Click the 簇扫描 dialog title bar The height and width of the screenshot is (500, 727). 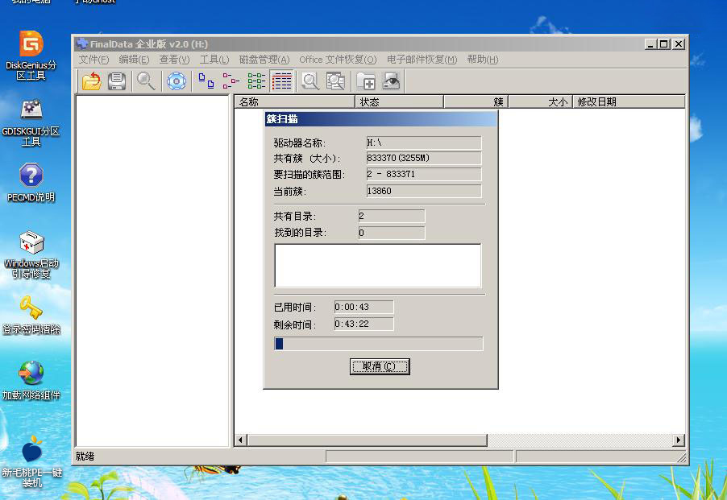(380, 119)
